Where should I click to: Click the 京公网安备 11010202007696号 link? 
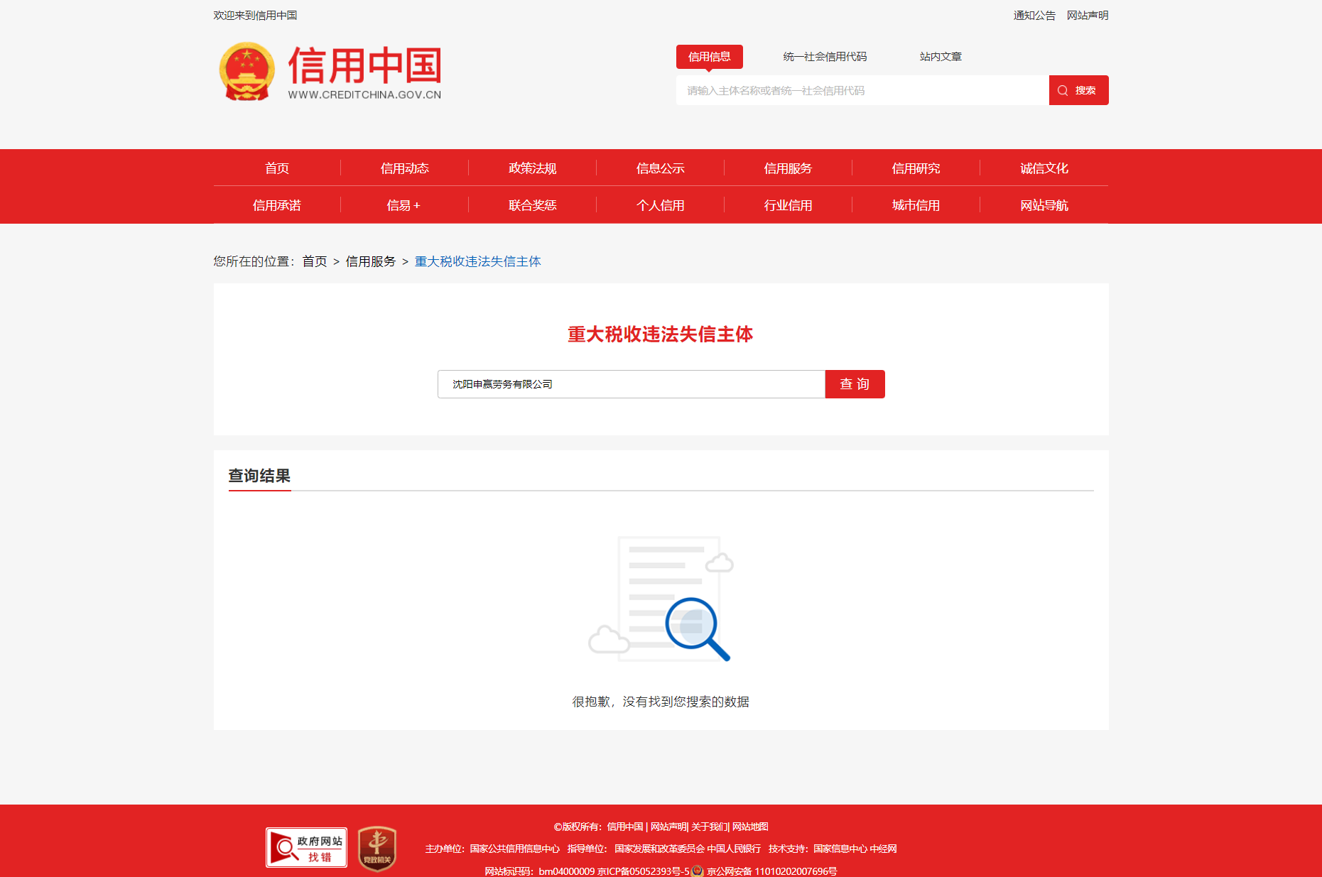tap(772, 871)
